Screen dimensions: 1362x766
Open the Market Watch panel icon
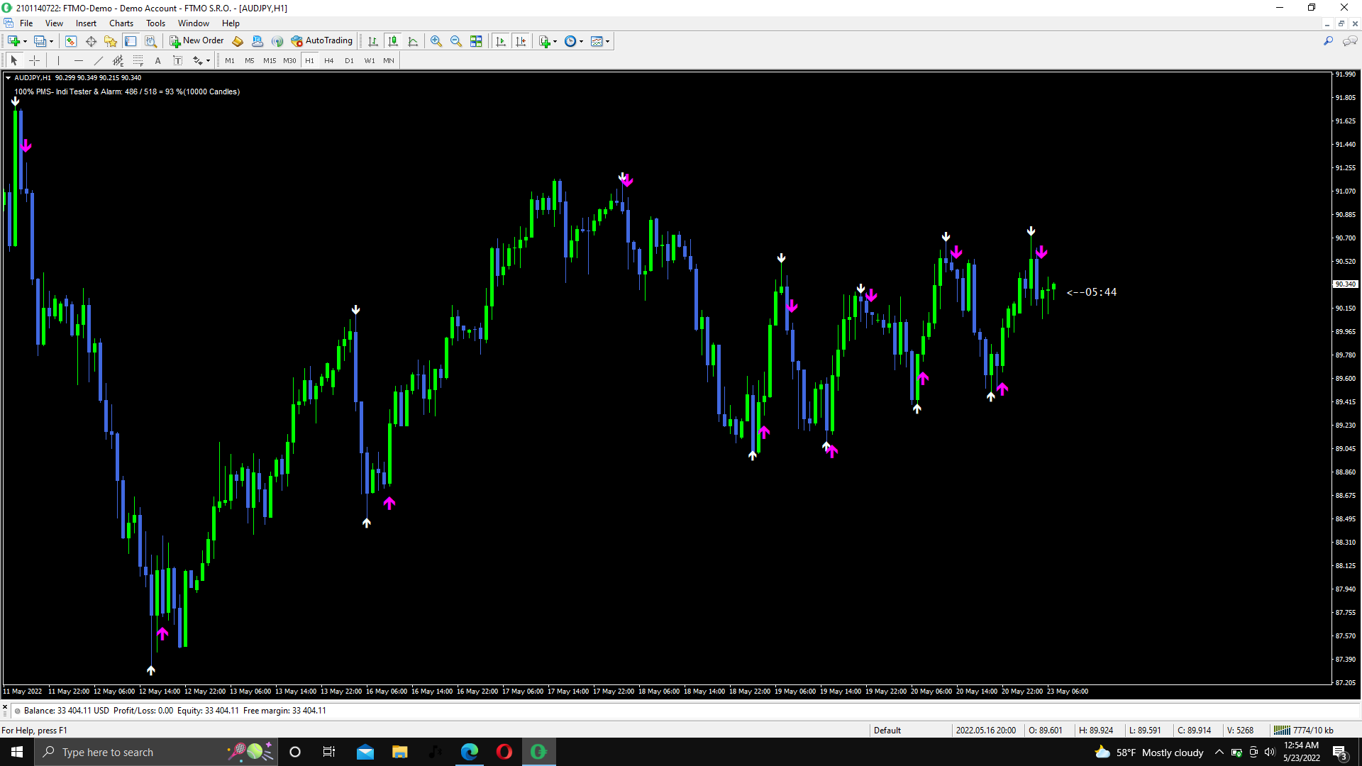tap(71, 41)
